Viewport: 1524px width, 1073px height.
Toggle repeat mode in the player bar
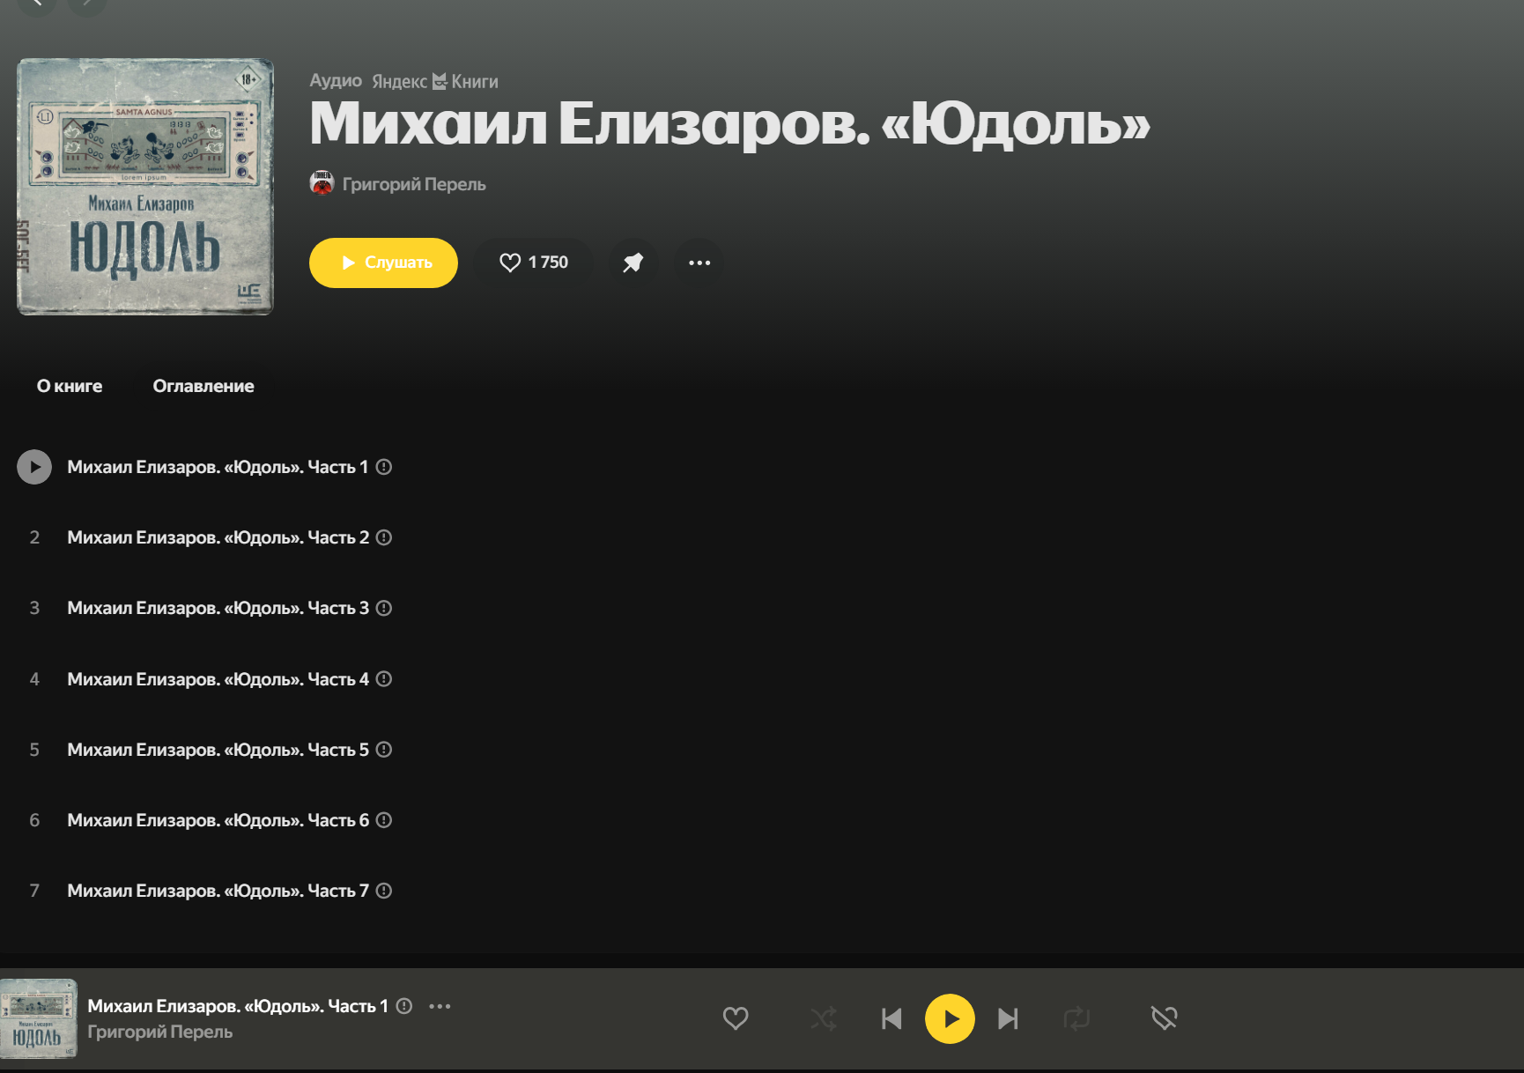point(1076,1019)
